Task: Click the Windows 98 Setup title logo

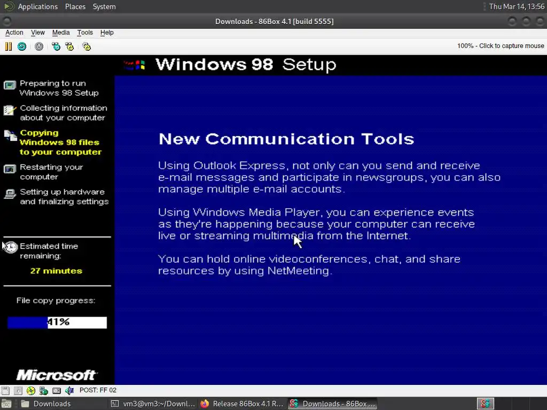Action: pyautogui.click(x=135, y=65)
